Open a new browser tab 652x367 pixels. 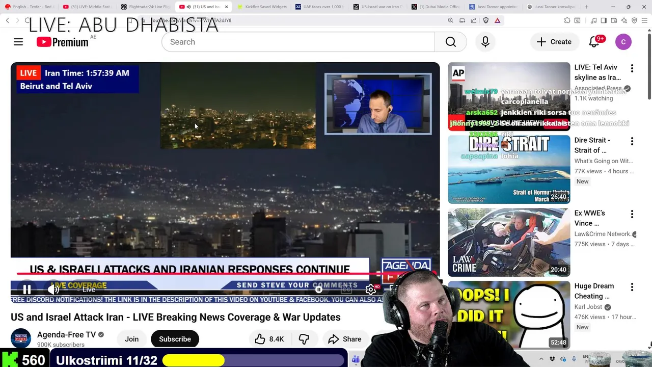pyautogui.click(x=586, y=7)
